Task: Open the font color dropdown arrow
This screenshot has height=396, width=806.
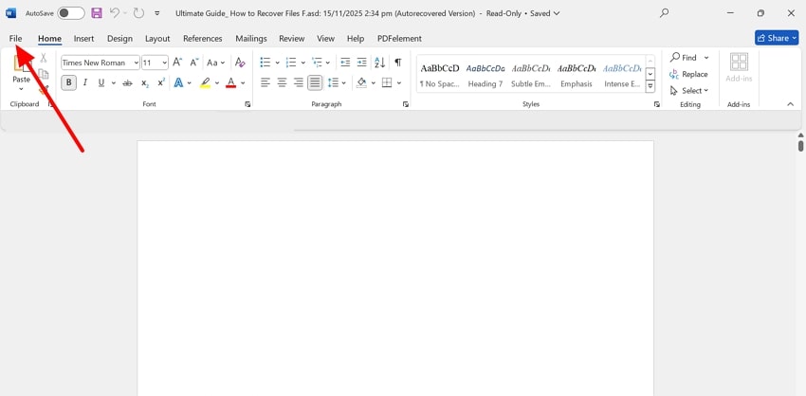Action: [243, 82]
